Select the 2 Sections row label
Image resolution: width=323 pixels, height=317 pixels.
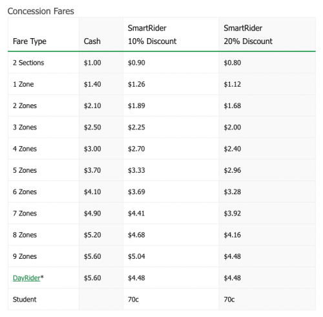click(x=28, y=63)
